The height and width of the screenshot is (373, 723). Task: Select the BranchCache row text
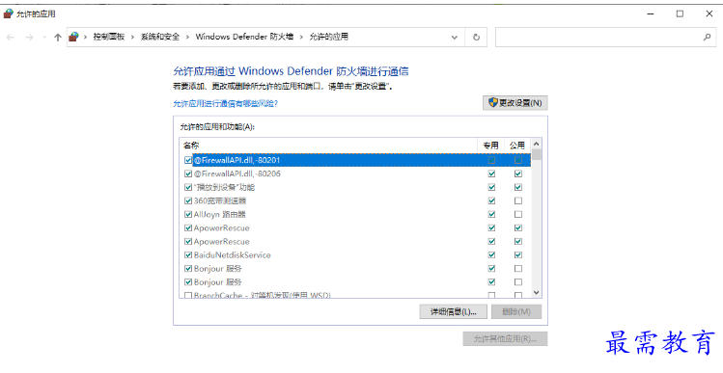263,295
